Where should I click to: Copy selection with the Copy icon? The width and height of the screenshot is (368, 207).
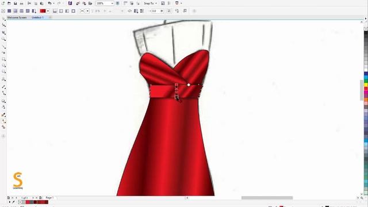coord(36,3)
